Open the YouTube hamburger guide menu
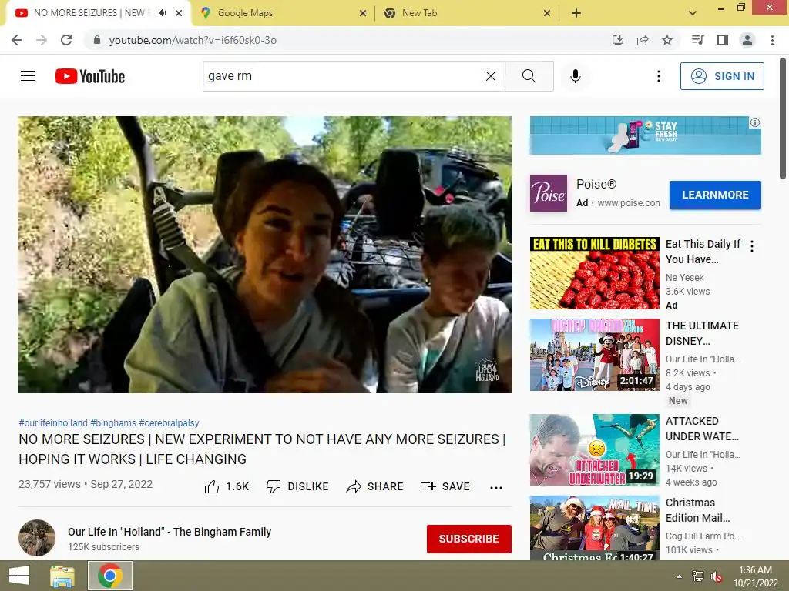This screenshot has width=789, height=591. click(28, 76)
